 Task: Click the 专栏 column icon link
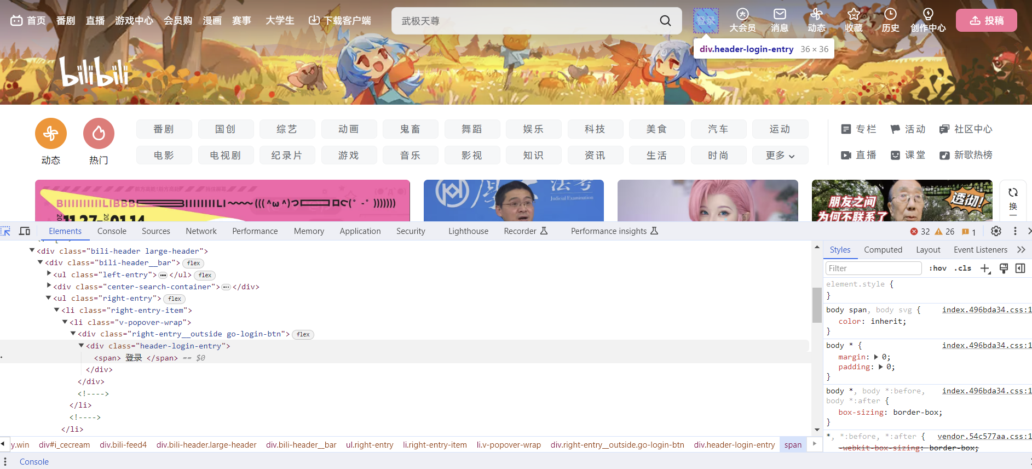tap(858, 129)
